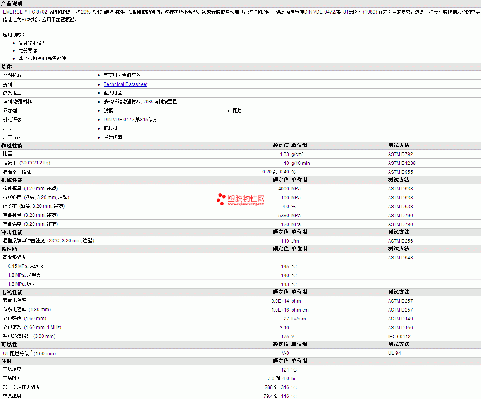This screenshot has height=399, width=481.
Task: Click the 热性能 section header
Action: 9,249
